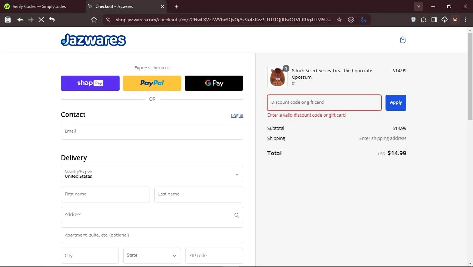Click the 'Enter a valid discount code or gift card' error text
This screenshot has height=267, width=473.
307,115
